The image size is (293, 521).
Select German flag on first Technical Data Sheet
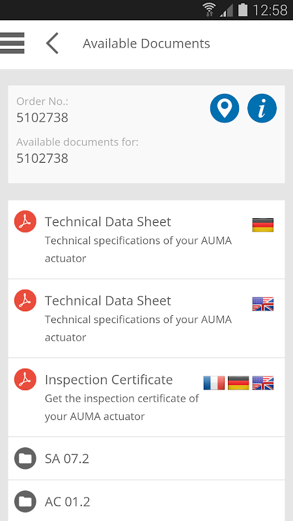pos(263,225)
